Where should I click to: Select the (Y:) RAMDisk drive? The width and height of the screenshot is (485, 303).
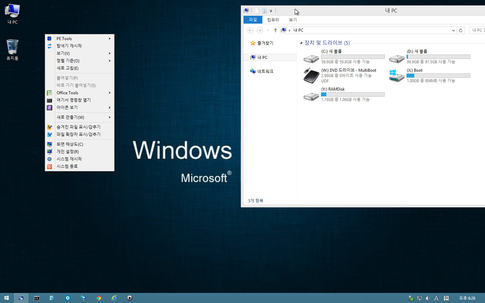pyautogui.click(x=344, y=94)
